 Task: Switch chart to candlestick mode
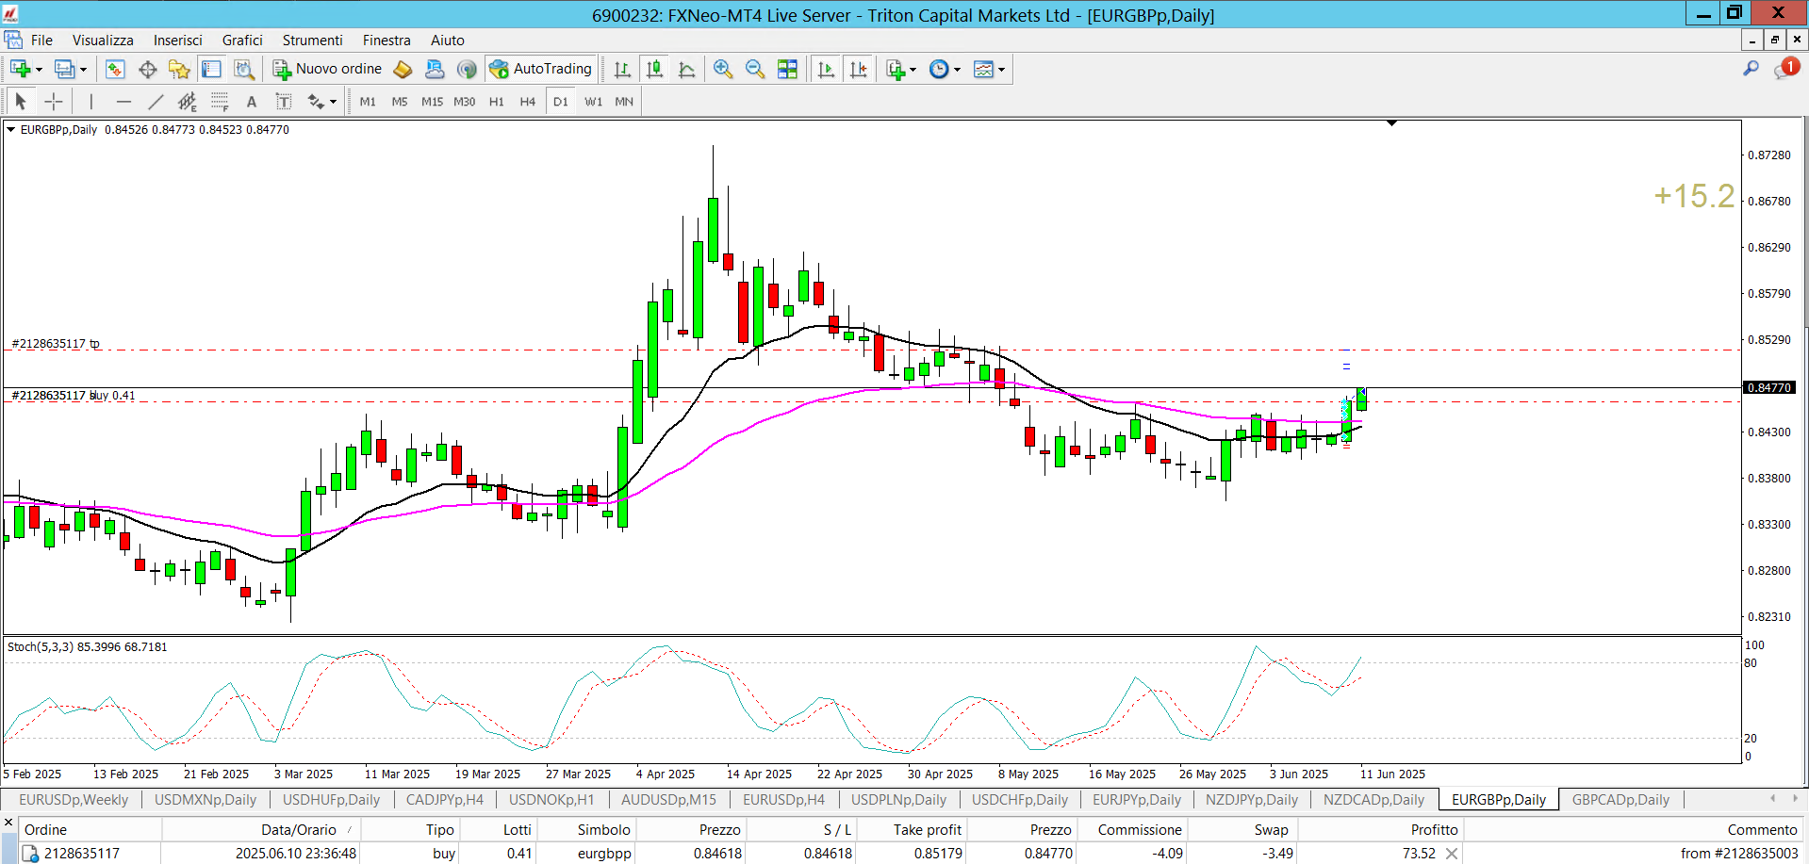click(654, 69)
